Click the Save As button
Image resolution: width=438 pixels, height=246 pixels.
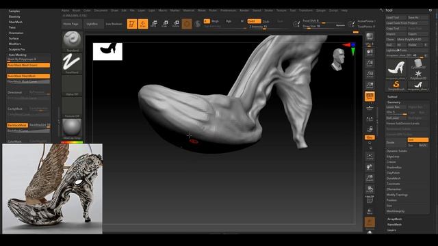tap(418, 18)
